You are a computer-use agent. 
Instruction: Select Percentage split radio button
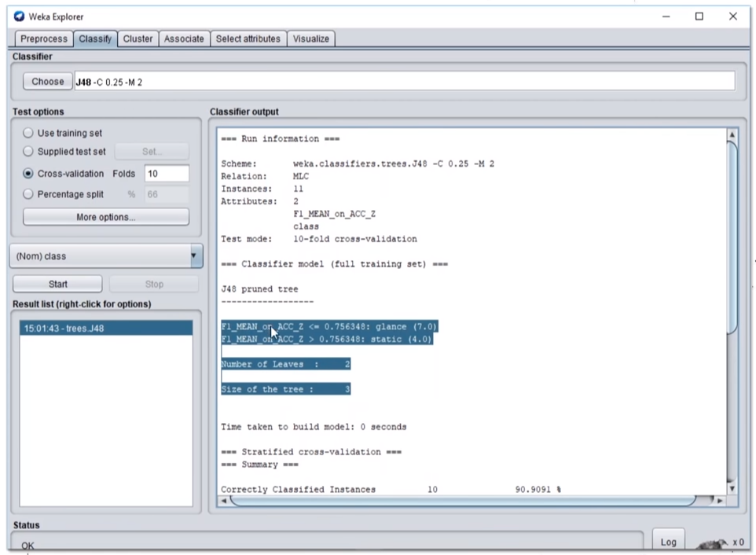(28, 194)
